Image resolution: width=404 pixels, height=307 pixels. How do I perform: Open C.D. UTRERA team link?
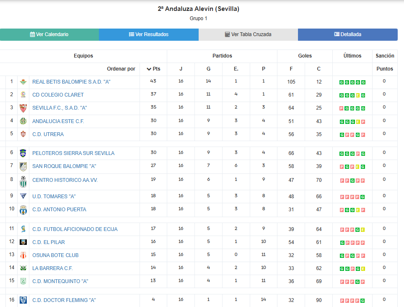48,134
